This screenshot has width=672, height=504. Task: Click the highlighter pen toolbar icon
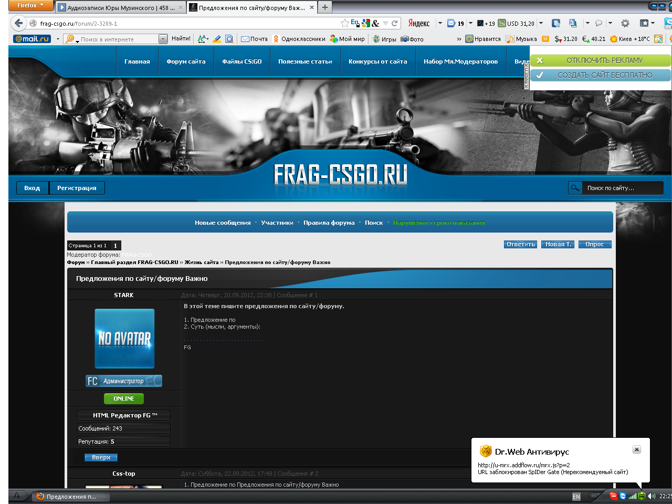[x=217, y=39]
